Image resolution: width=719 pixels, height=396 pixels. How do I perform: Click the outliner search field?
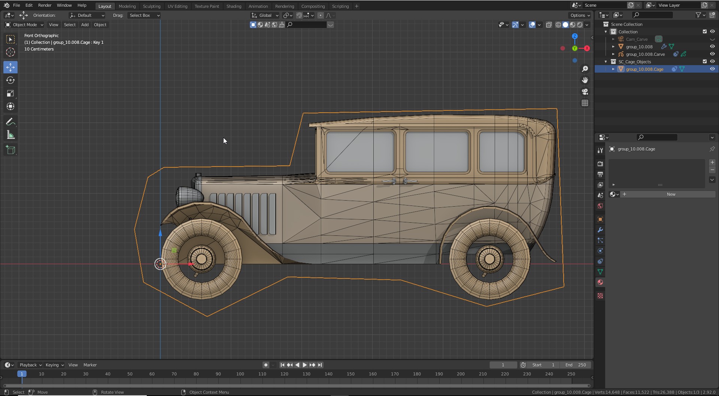point(652,15)
